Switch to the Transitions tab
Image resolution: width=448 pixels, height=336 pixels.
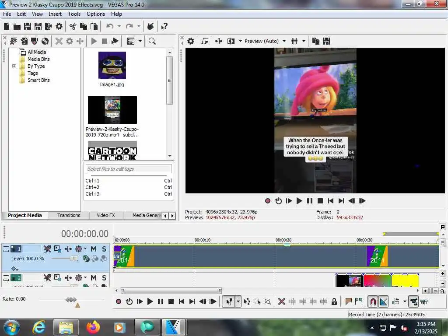[x=69, y=215]
